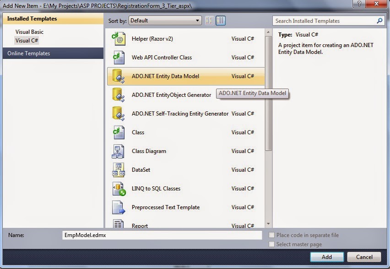Click the template list scroll down arrow

tap(268, 224)
